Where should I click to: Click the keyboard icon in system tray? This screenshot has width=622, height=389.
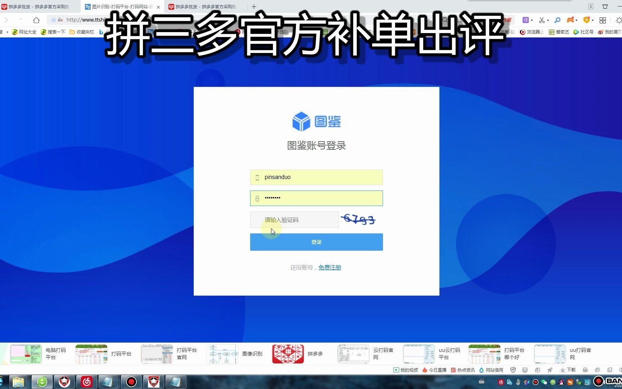coord(482,381)
